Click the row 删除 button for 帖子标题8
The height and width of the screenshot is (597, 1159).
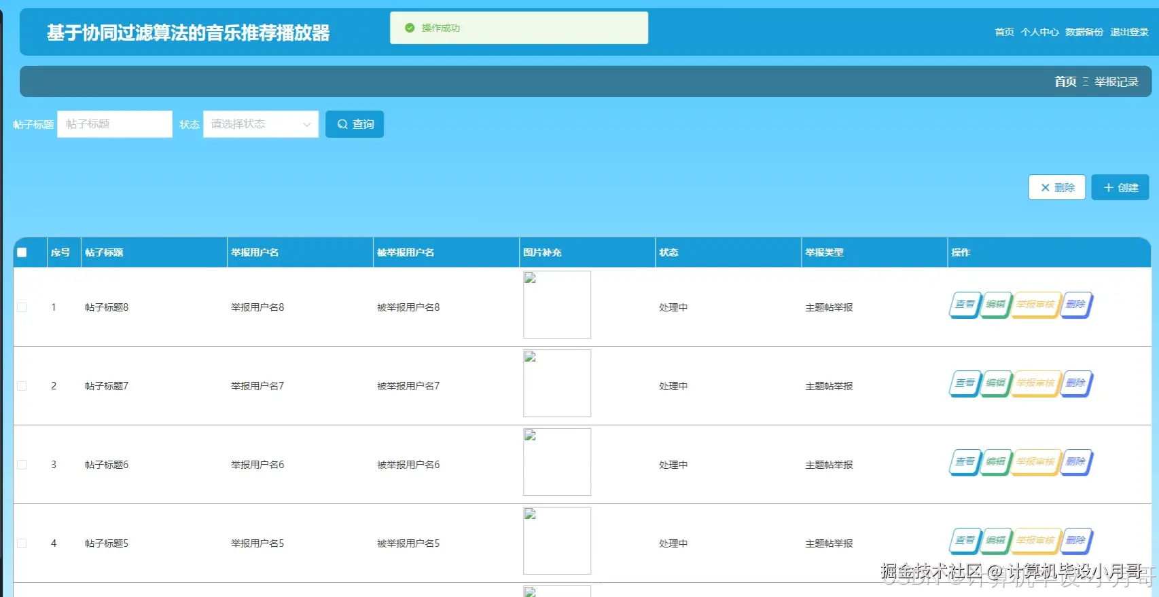point(1075,305)
